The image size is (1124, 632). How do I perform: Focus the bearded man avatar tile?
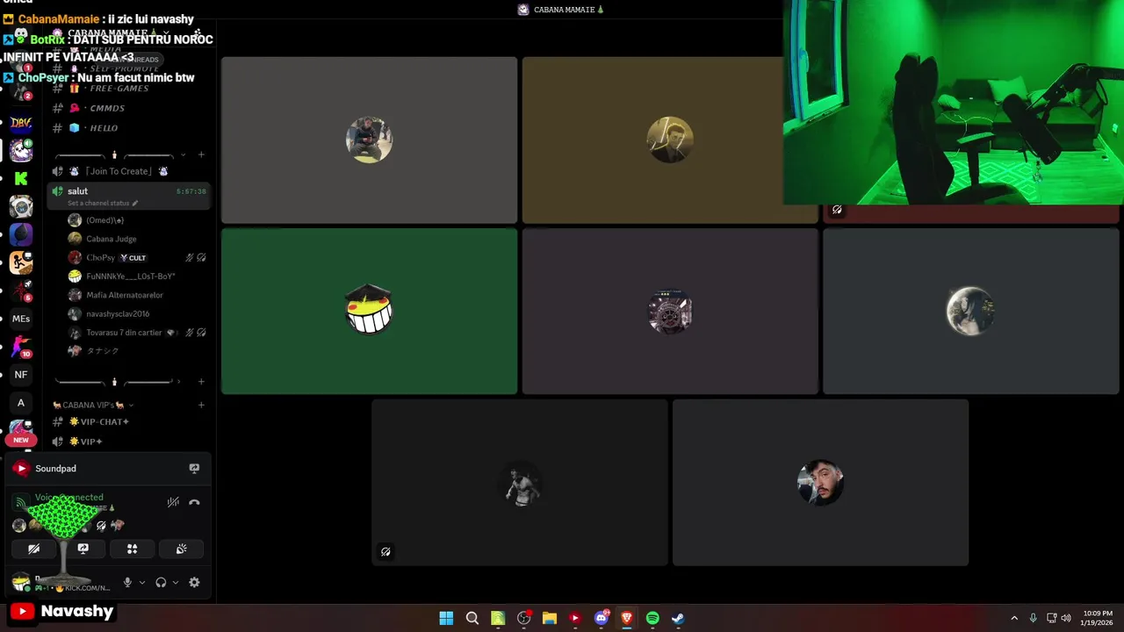tap(820, 483)
